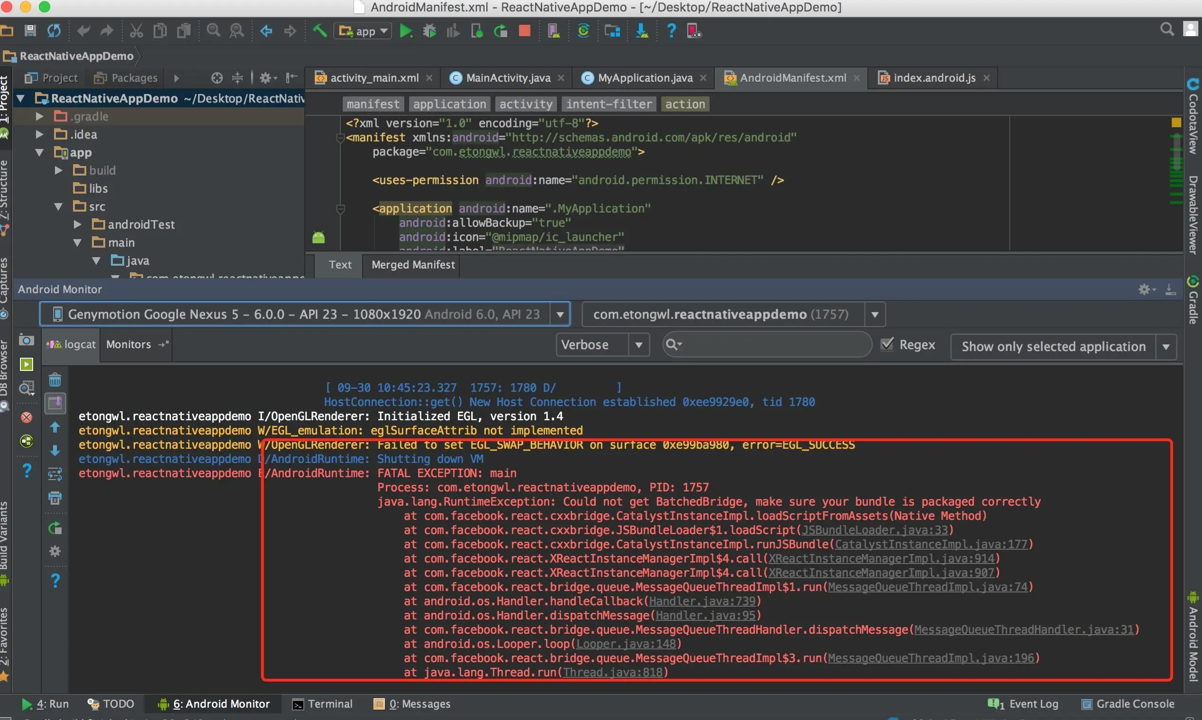Open the 4: Run tool window
Image resolution: width=1202 pixels, height=720 pixels.
coord(45,704)
